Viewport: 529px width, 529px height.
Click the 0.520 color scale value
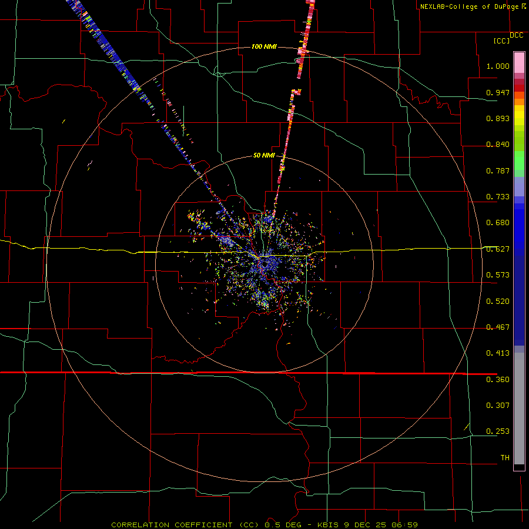coord(498,302)
